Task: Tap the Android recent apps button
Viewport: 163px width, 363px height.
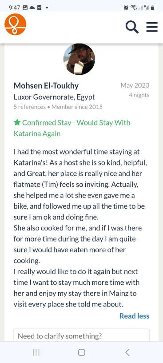Action: (36, 352)
